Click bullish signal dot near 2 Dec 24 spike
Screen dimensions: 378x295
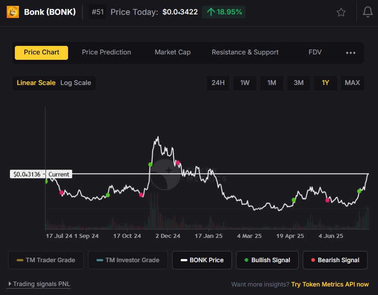(150, 165)
